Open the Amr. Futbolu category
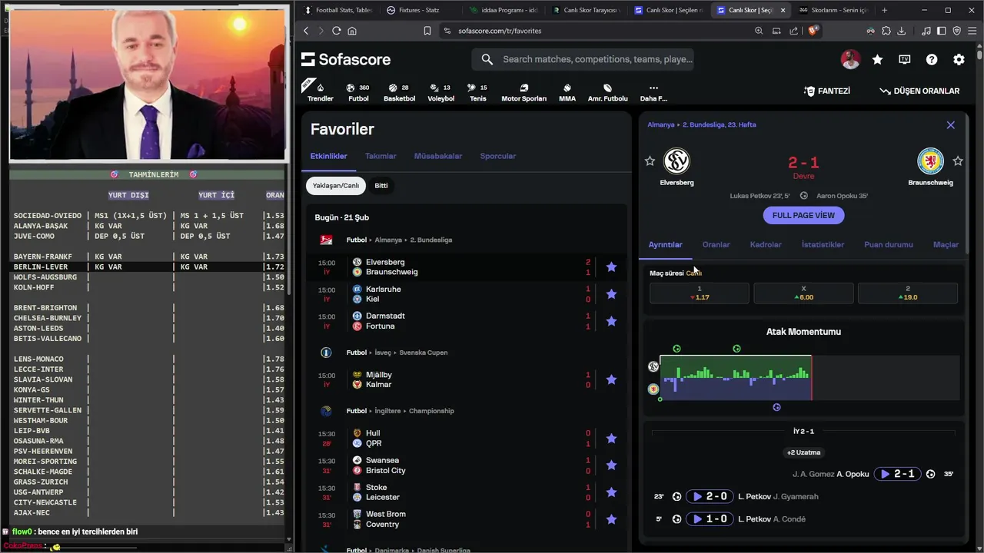The width and height of the screenshot is (984, 553). [x=607, y=91]
